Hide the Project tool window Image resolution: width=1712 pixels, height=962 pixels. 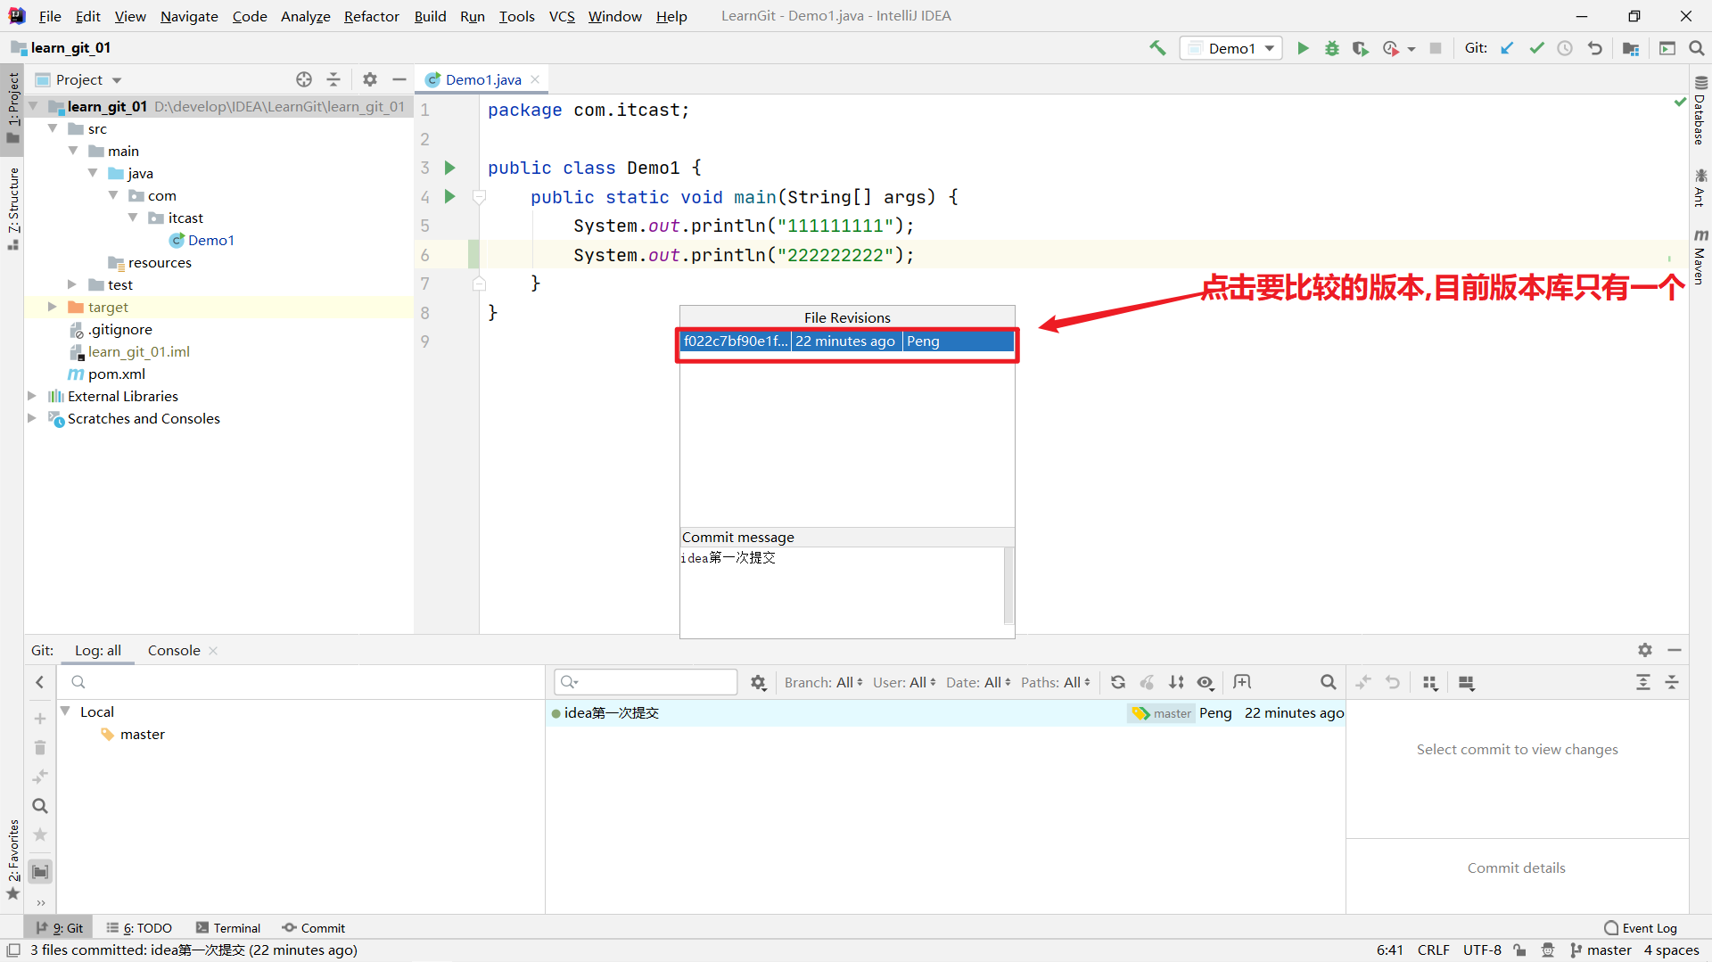tap(399, 79)
